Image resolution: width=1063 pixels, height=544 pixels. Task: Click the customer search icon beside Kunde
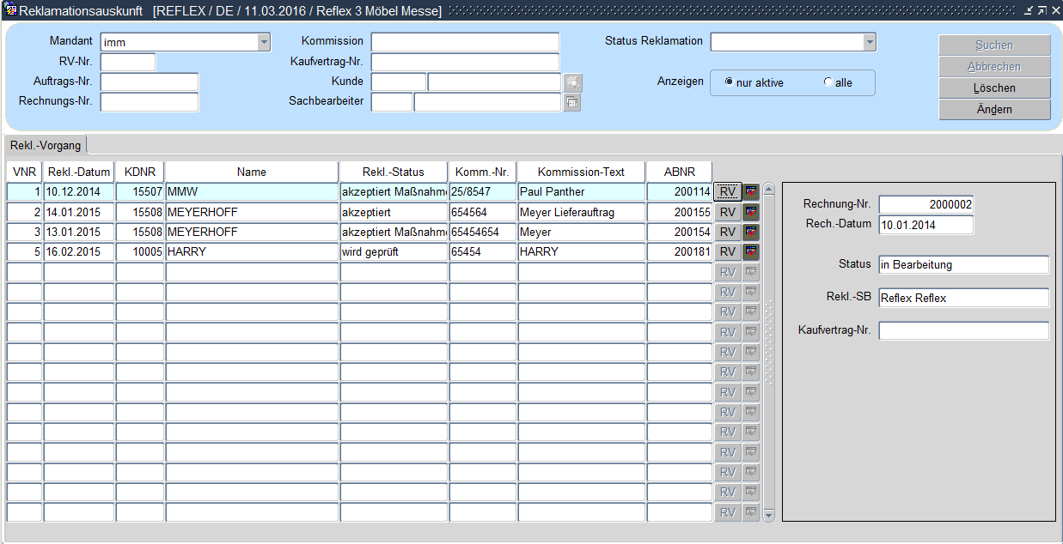point(573,82)
